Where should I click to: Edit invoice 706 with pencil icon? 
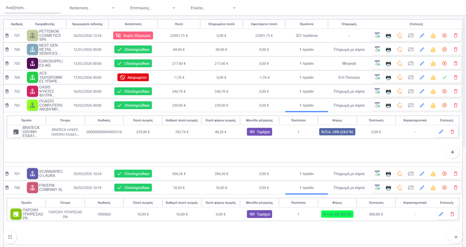click(422, 49)
